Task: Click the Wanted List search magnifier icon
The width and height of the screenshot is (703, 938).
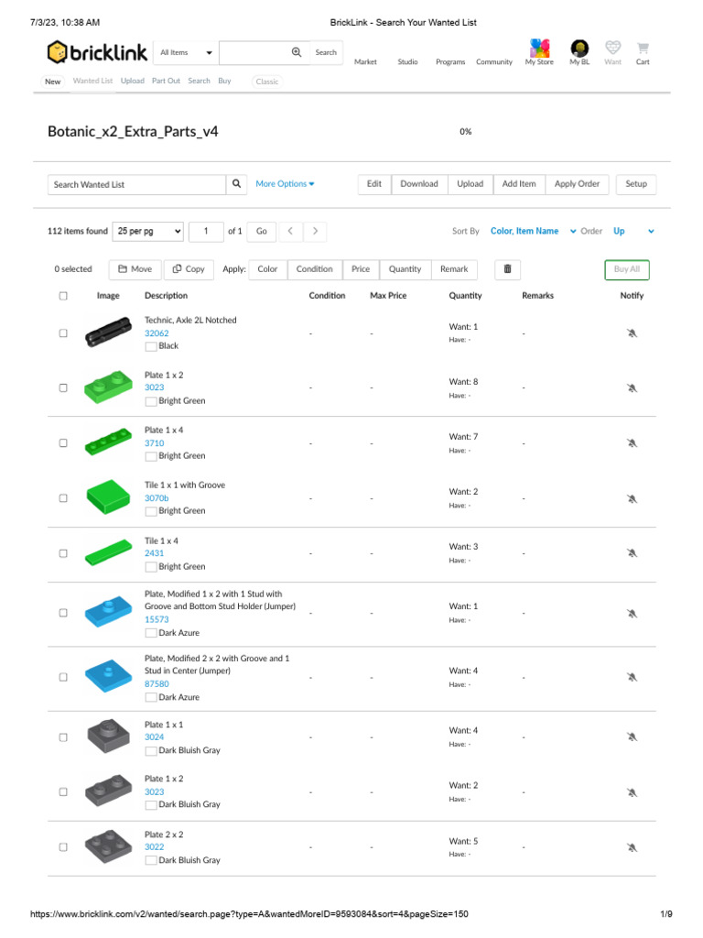Action: pyautogui.click(x=237, y=184)
